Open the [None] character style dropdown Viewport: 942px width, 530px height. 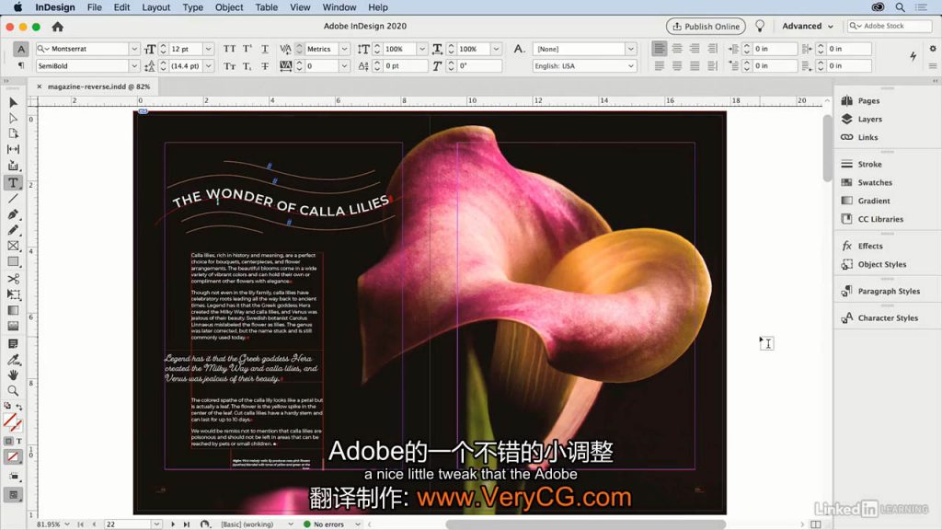tap(630, 49)
